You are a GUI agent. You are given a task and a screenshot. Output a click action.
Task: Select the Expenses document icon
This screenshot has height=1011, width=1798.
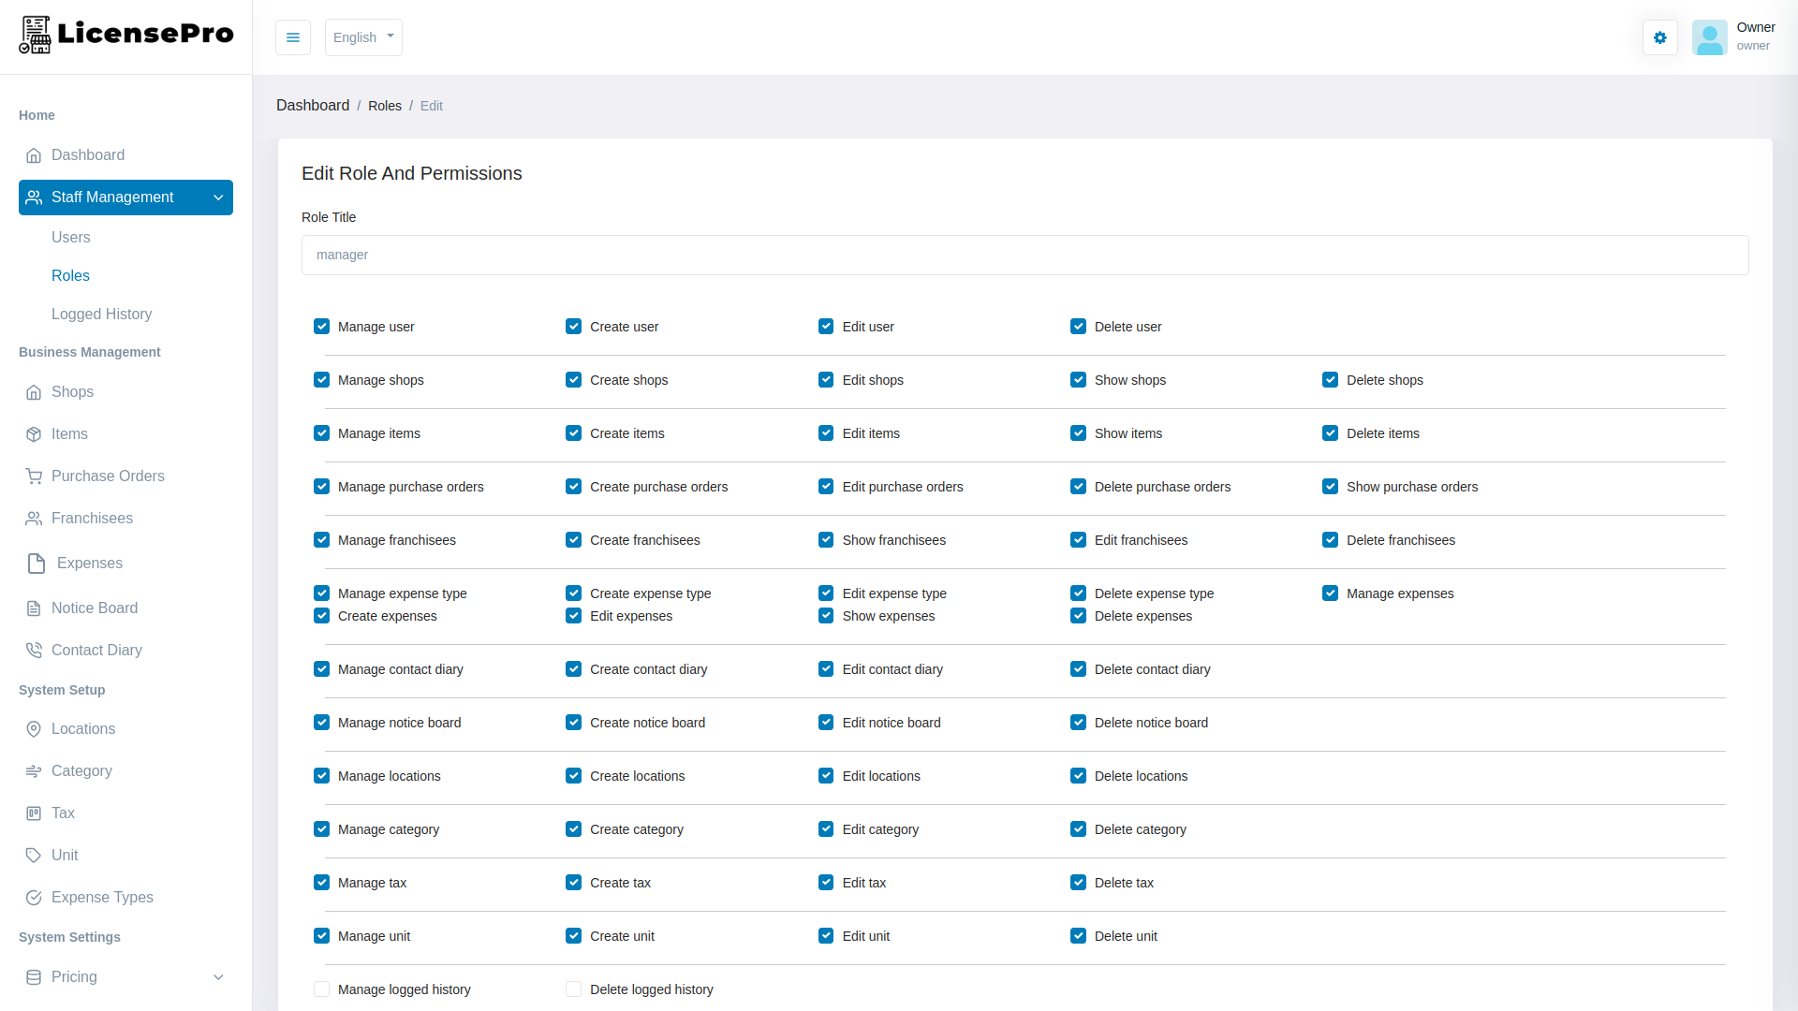point(36,563)
